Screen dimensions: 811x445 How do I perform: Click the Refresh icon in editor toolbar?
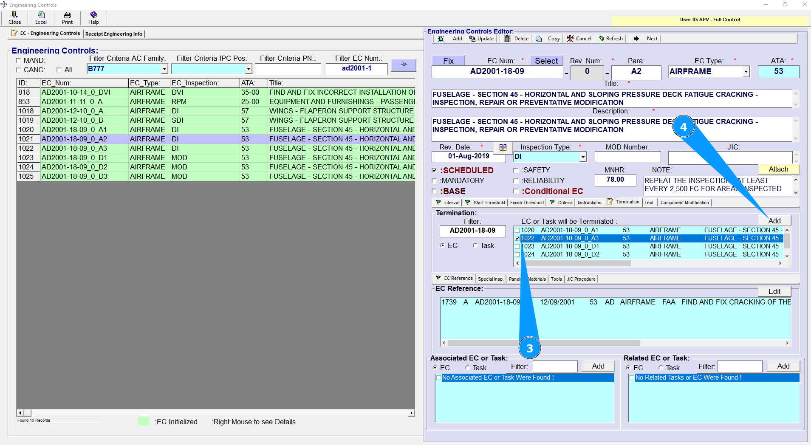601,39
